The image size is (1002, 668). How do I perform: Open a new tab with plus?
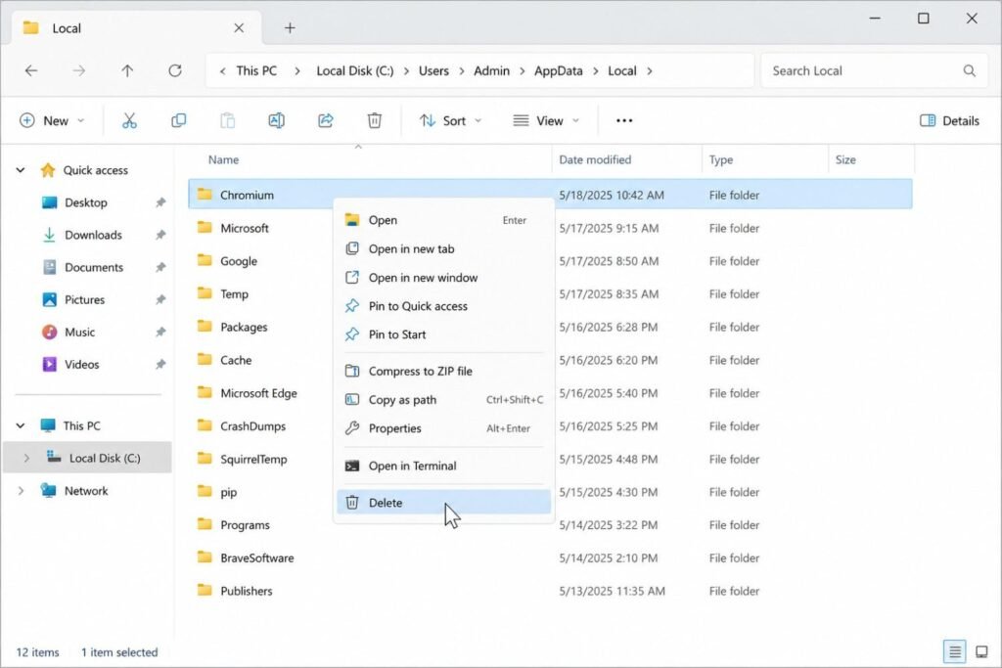click(x=290, y=28)
